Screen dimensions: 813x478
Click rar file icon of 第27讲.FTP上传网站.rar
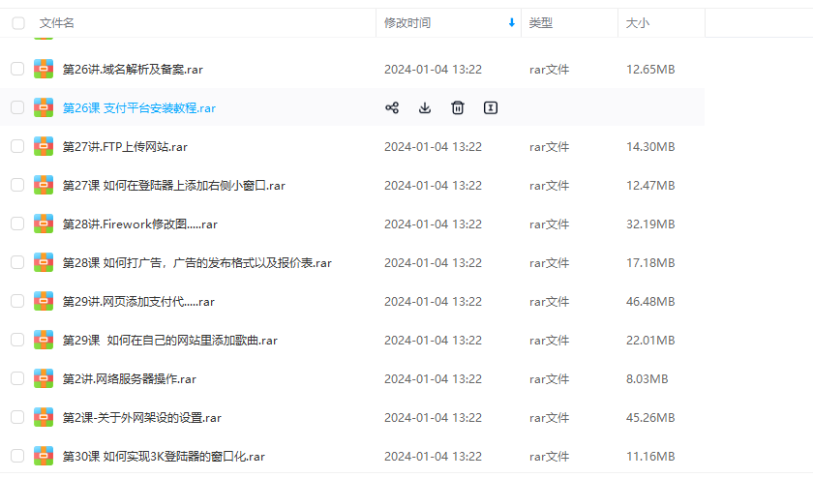pos(44,146)
